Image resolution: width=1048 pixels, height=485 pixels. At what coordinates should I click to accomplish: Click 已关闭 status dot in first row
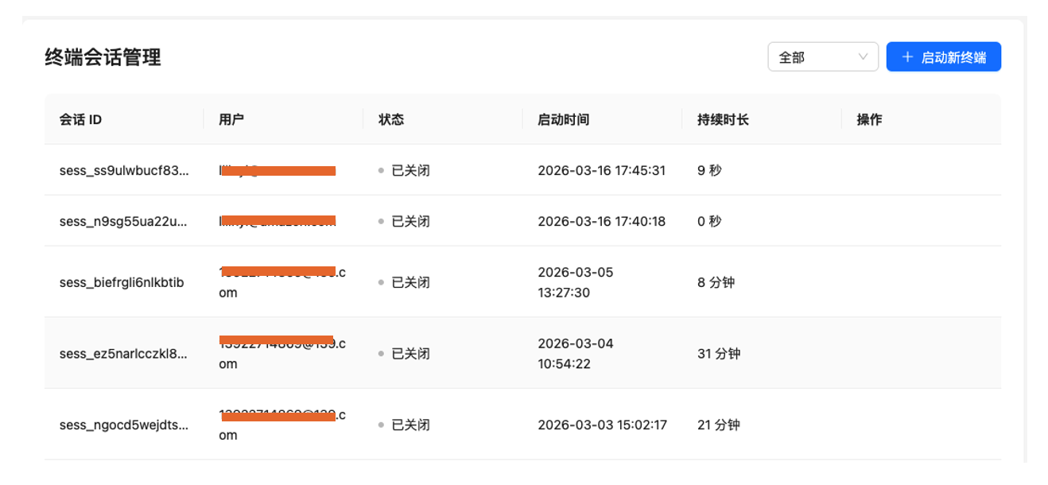coord(382,171)
